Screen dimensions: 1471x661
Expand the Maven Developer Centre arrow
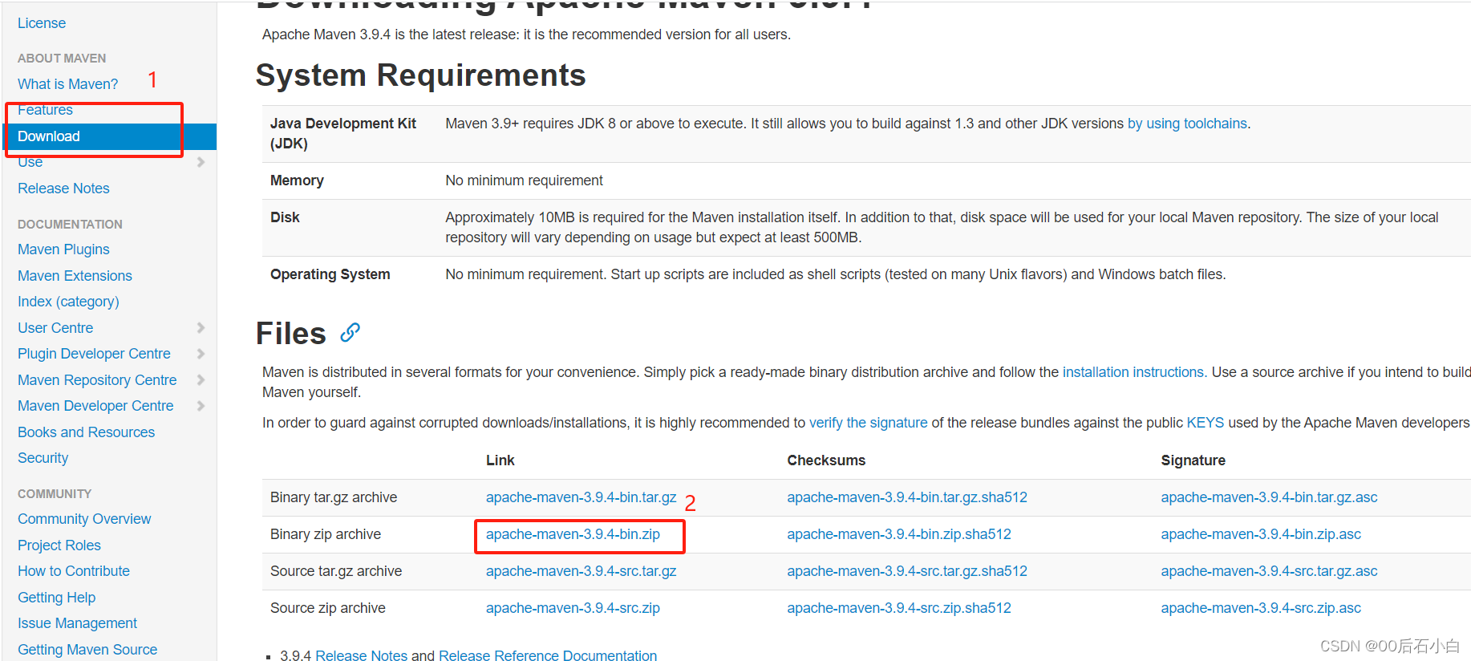[201, 406]
